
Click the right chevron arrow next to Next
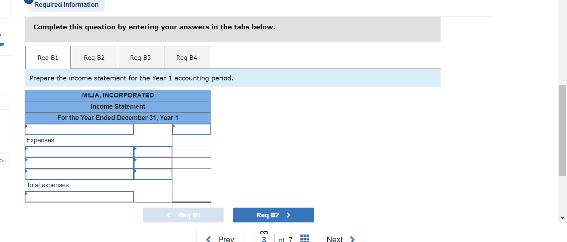coord(352,239)
